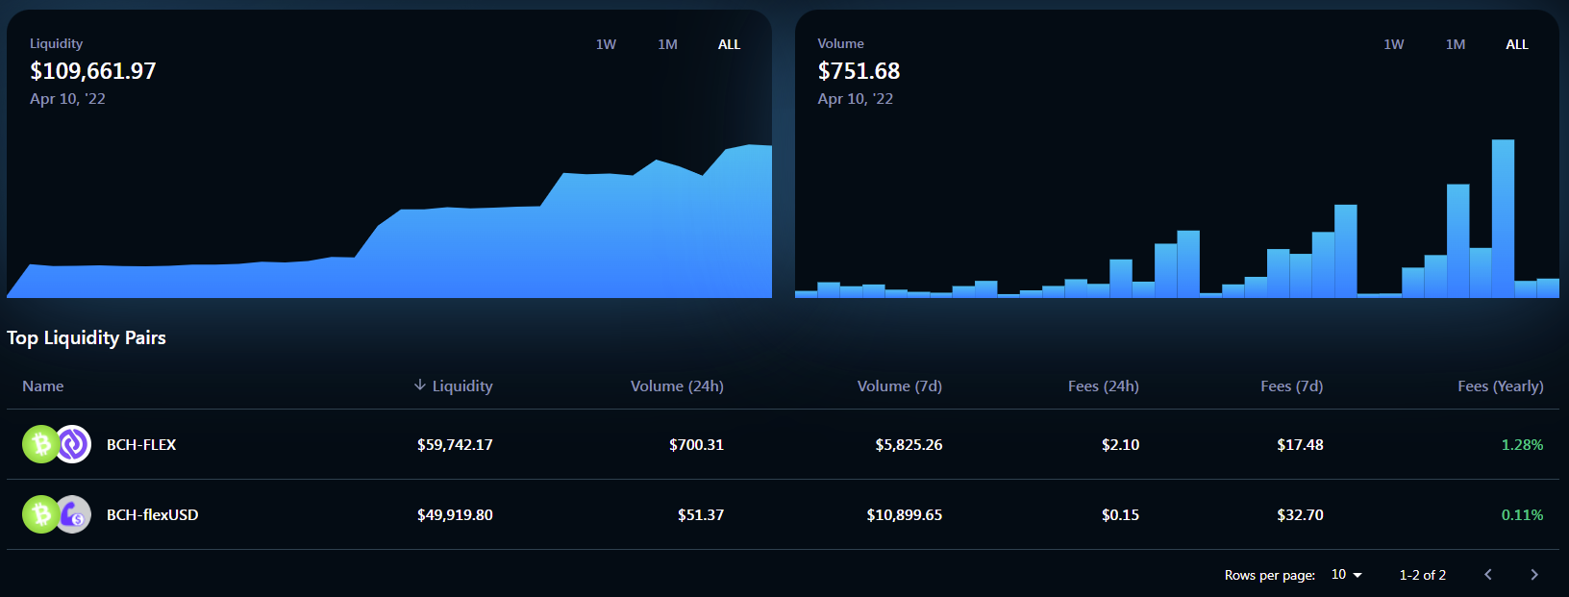The image size is (1569, 597).
Task: Click the BCH icon in BCH-flexUSD row
Action: click(x=40, y=514)
